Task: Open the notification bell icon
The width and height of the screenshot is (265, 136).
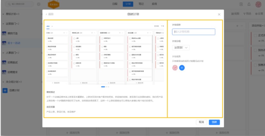Action: (249, 4)
